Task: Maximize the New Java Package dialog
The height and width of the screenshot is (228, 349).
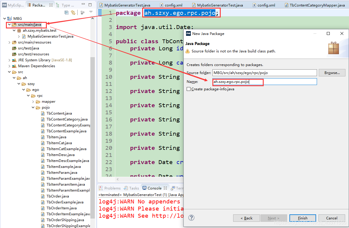Action: [328, 33]
